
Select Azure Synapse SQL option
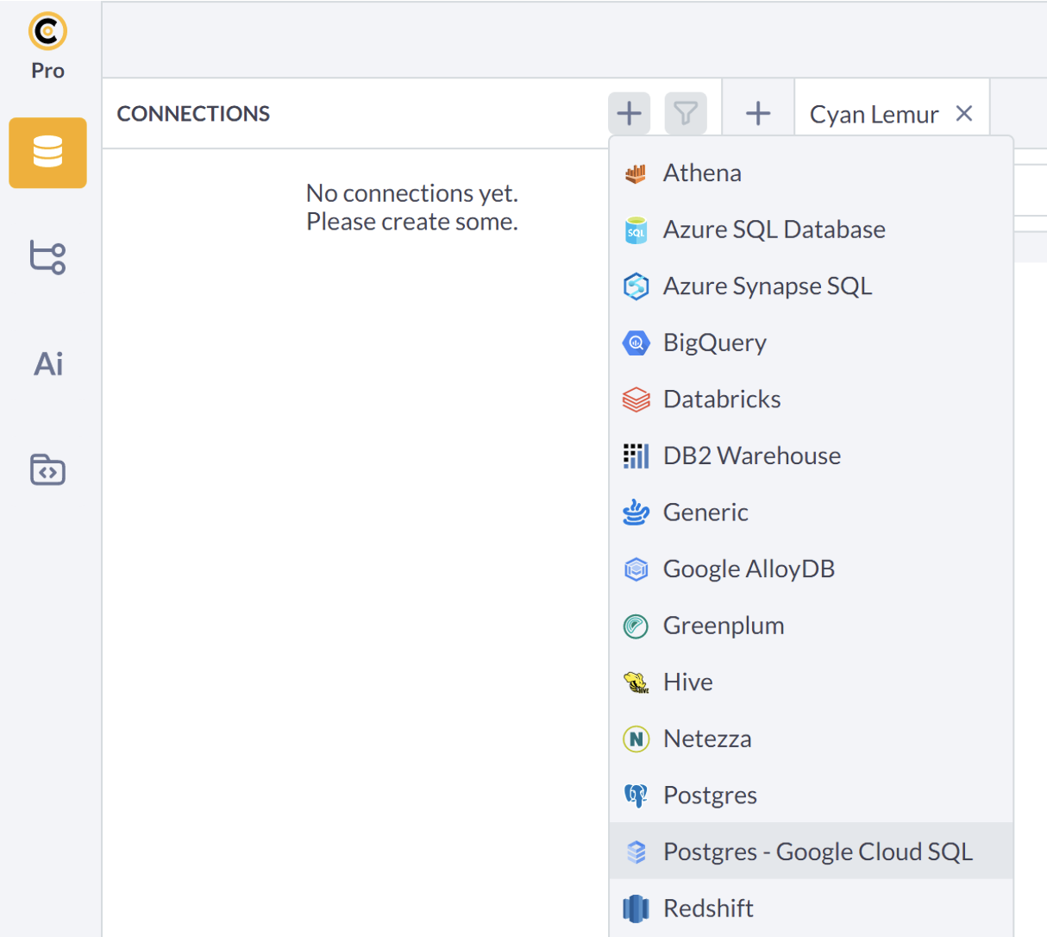(767, 286)
